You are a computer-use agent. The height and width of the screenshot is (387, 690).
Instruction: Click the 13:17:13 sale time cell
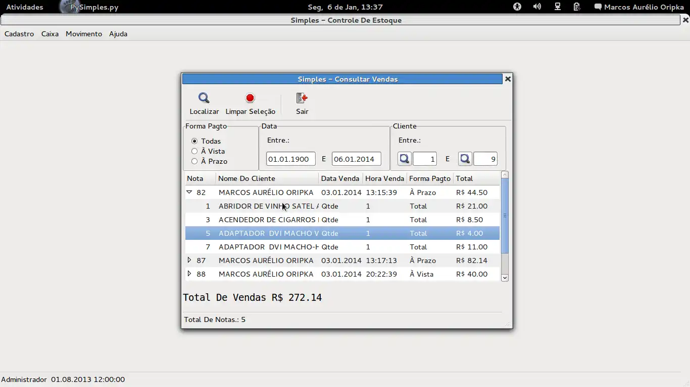(x=381, y=261)
